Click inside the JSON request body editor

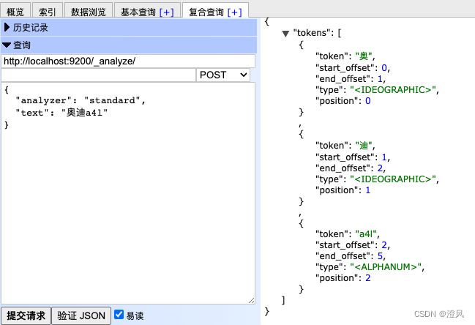128,193
